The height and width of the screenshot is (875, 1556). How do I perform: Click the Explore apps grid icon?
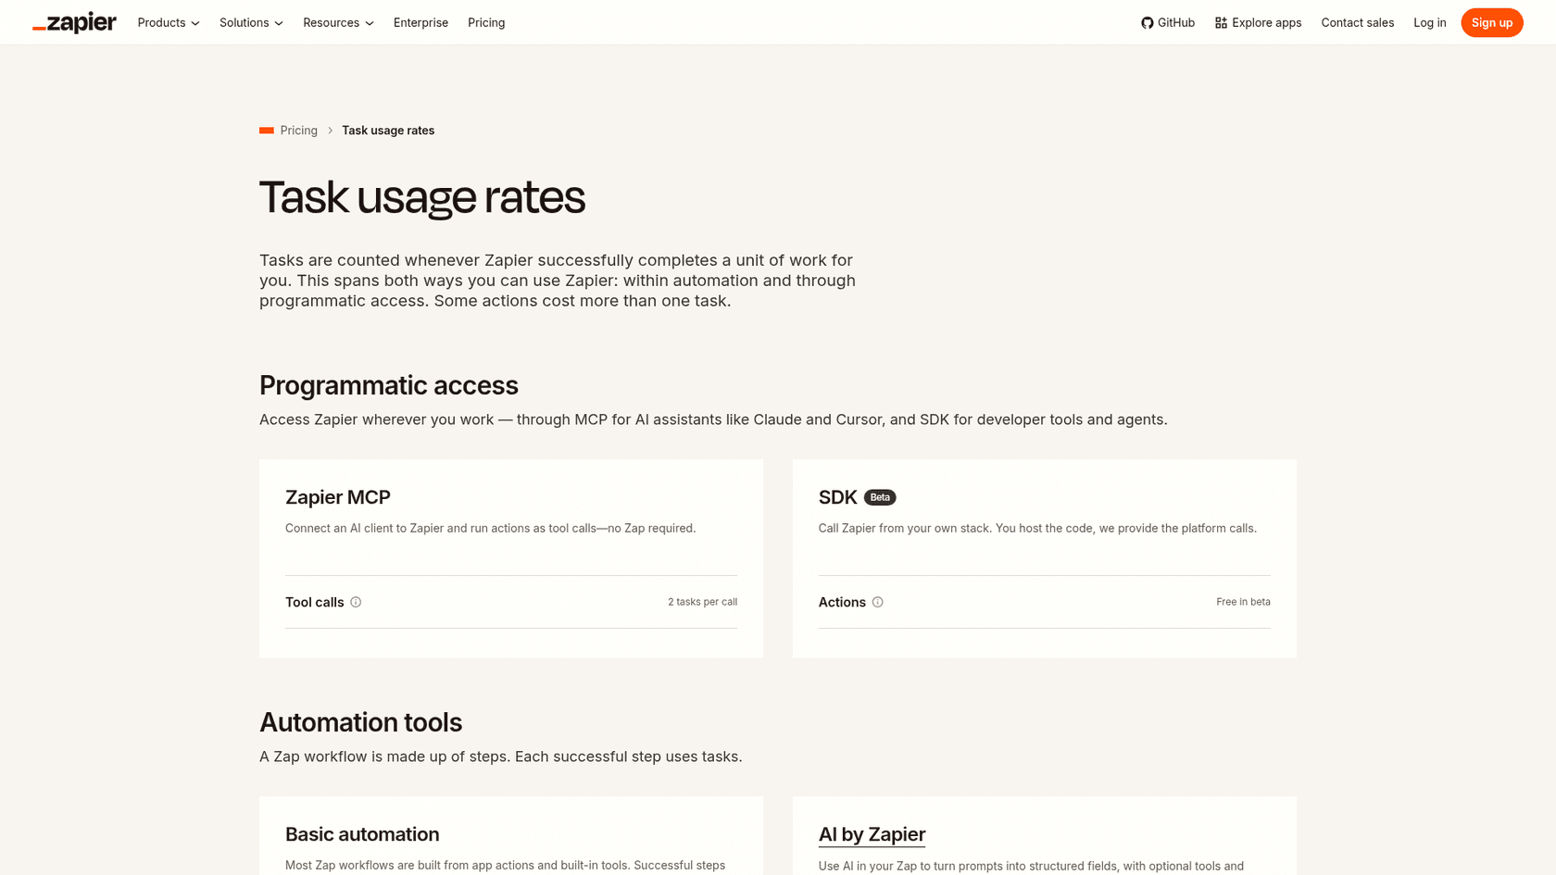click(1221, 22)
